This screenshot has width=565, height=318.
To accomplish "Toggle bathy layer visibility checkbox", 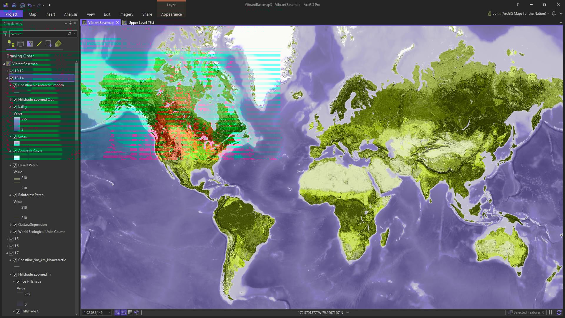I will pyautogui.click(x=15, y=107).
